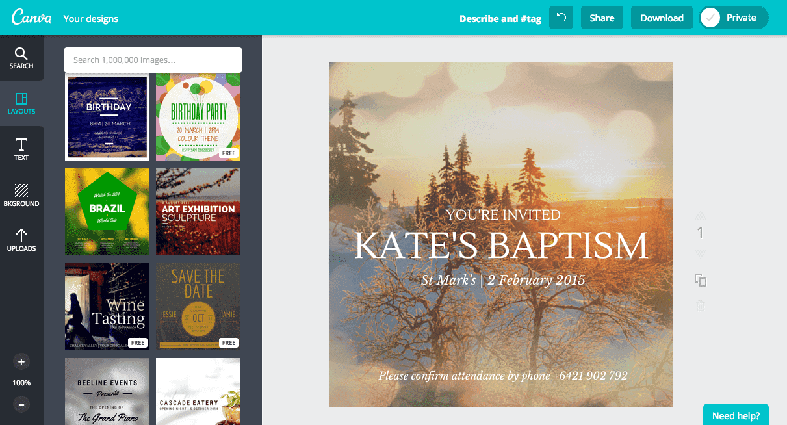
Task: Open the Text panel
Action: coord(21,149)
